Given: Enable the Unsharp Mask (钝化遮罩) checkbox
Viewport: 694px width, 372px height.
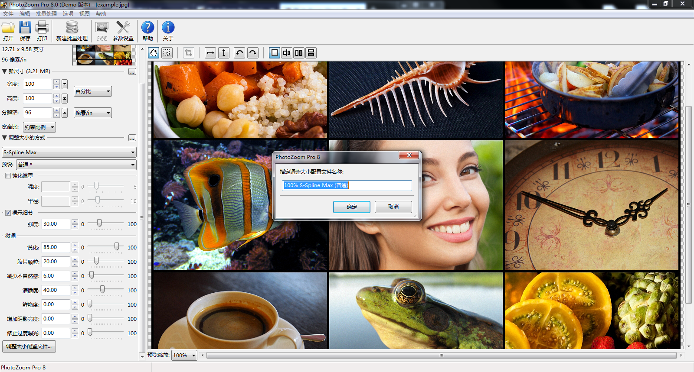Looking at the screenshot, I should (8, 175).
